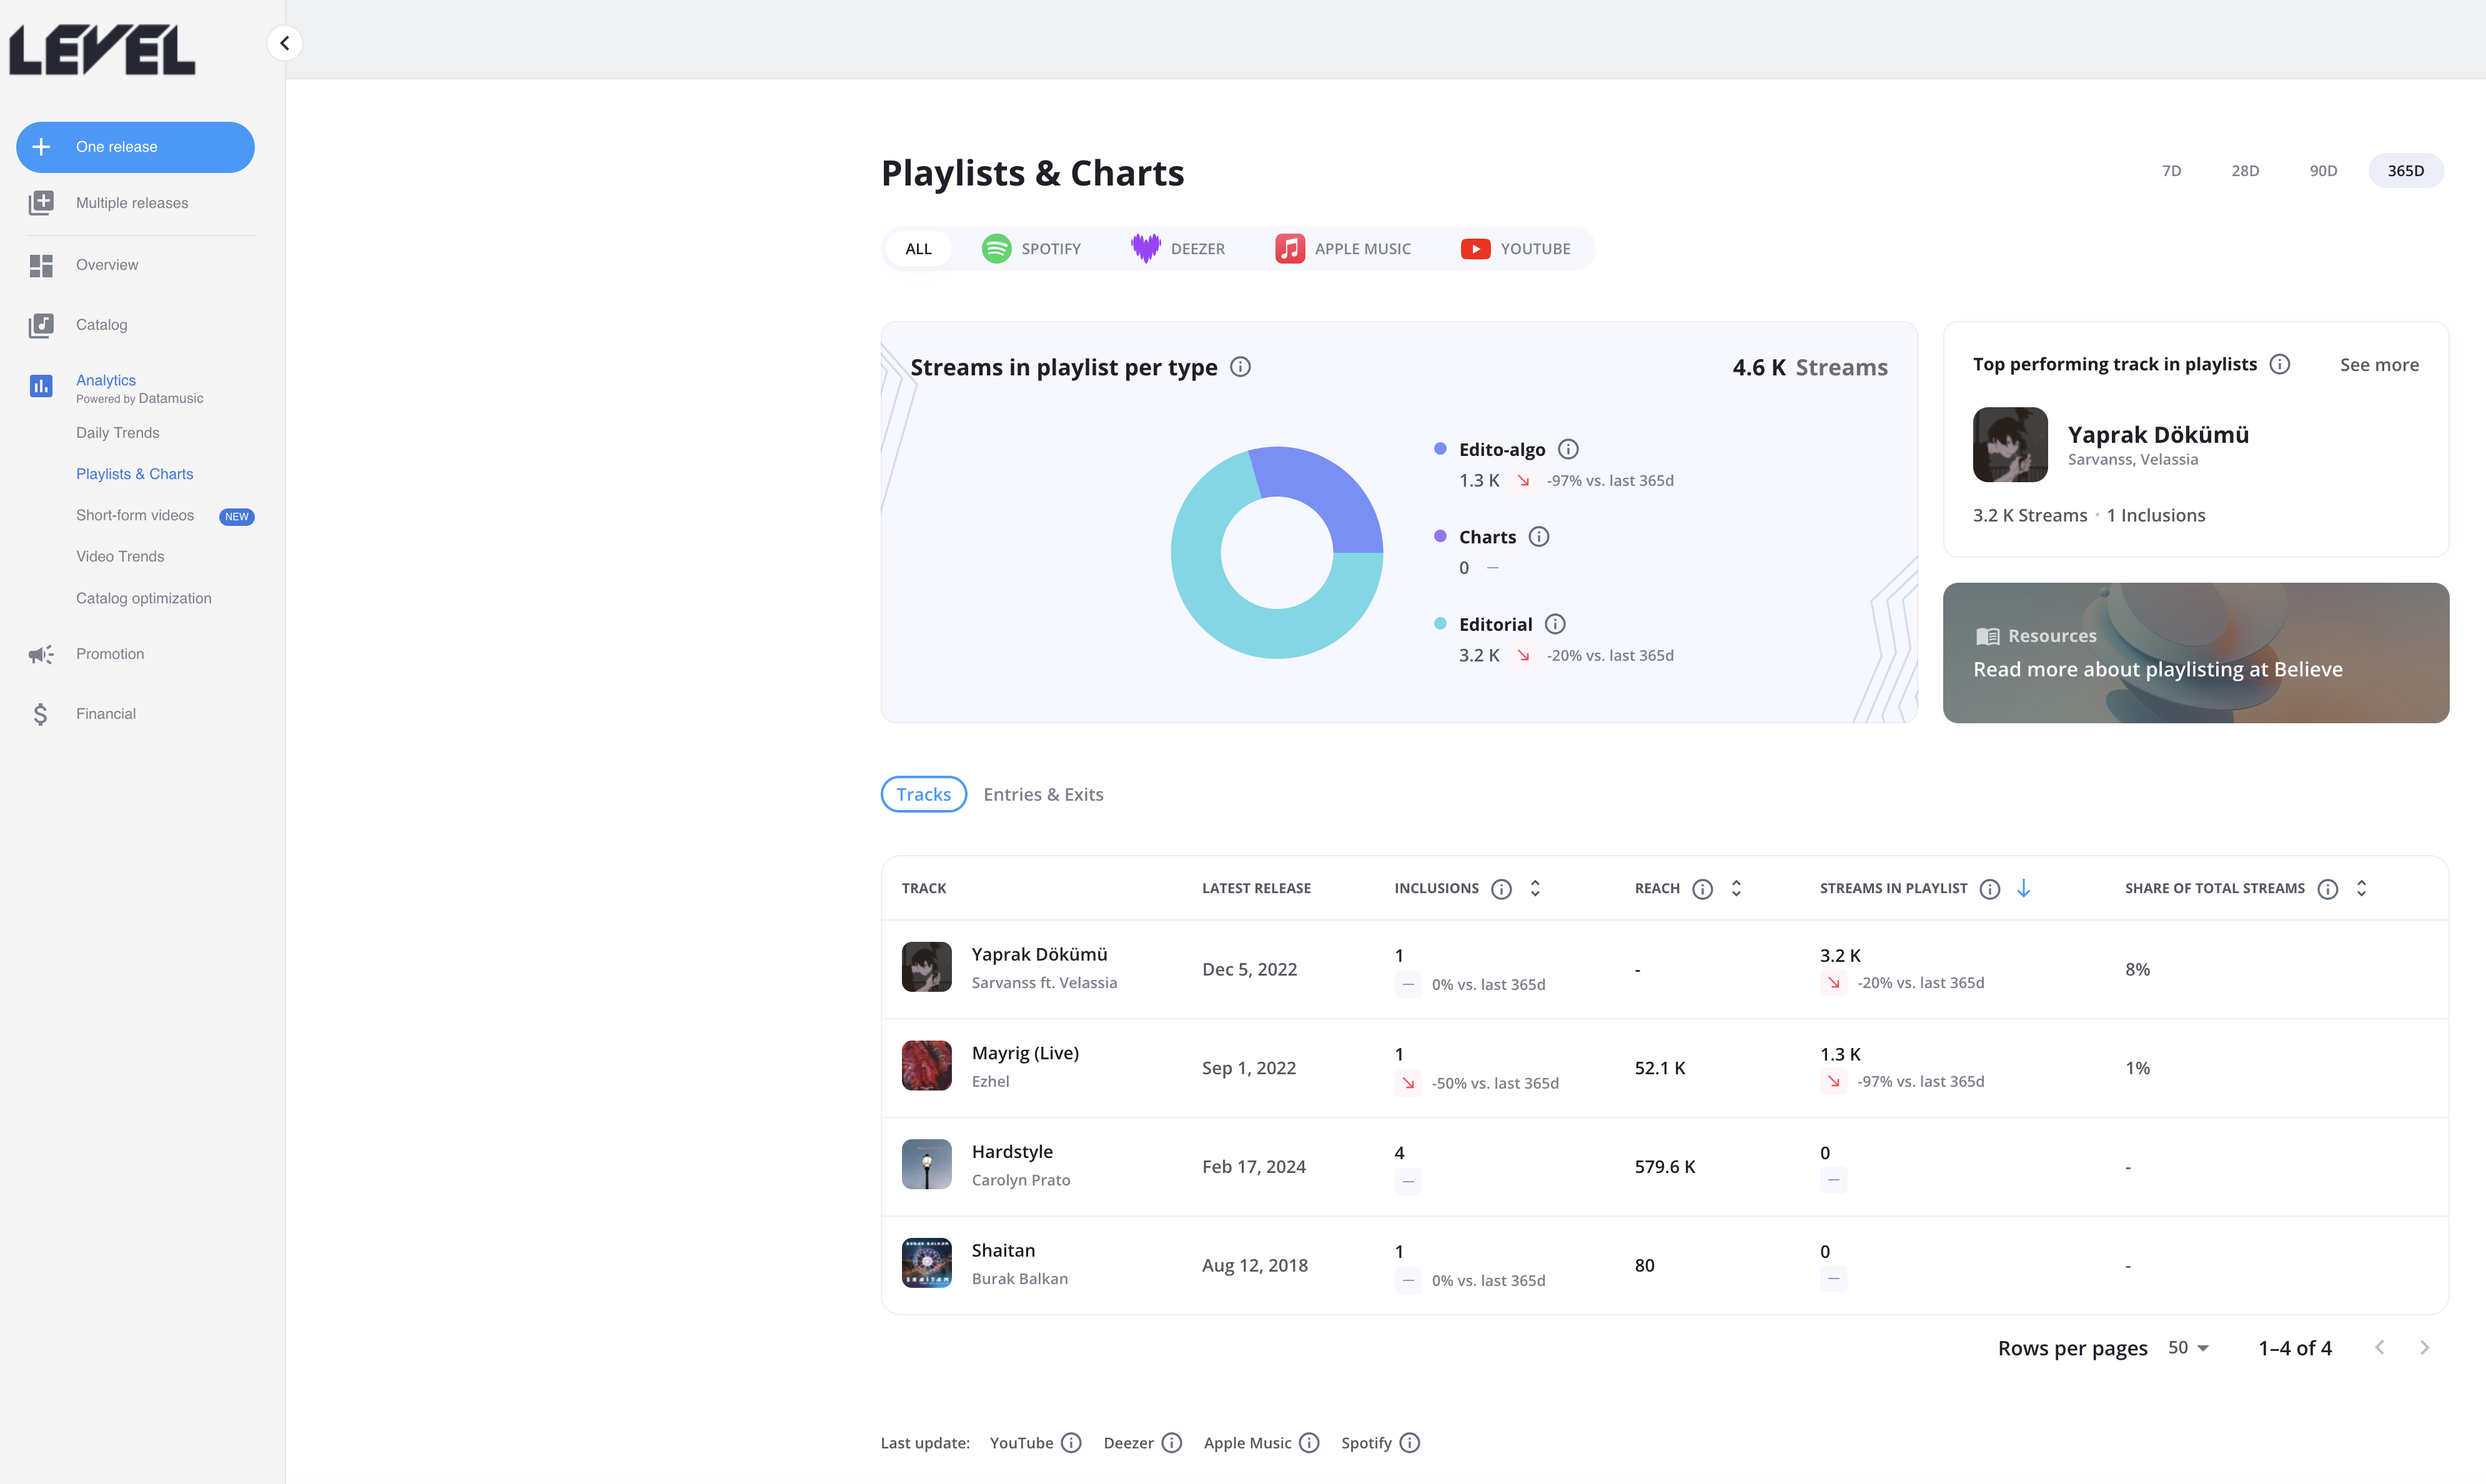
Task: Filter playlists by Apple Music tab
Action: click(x=1343, y=249)
